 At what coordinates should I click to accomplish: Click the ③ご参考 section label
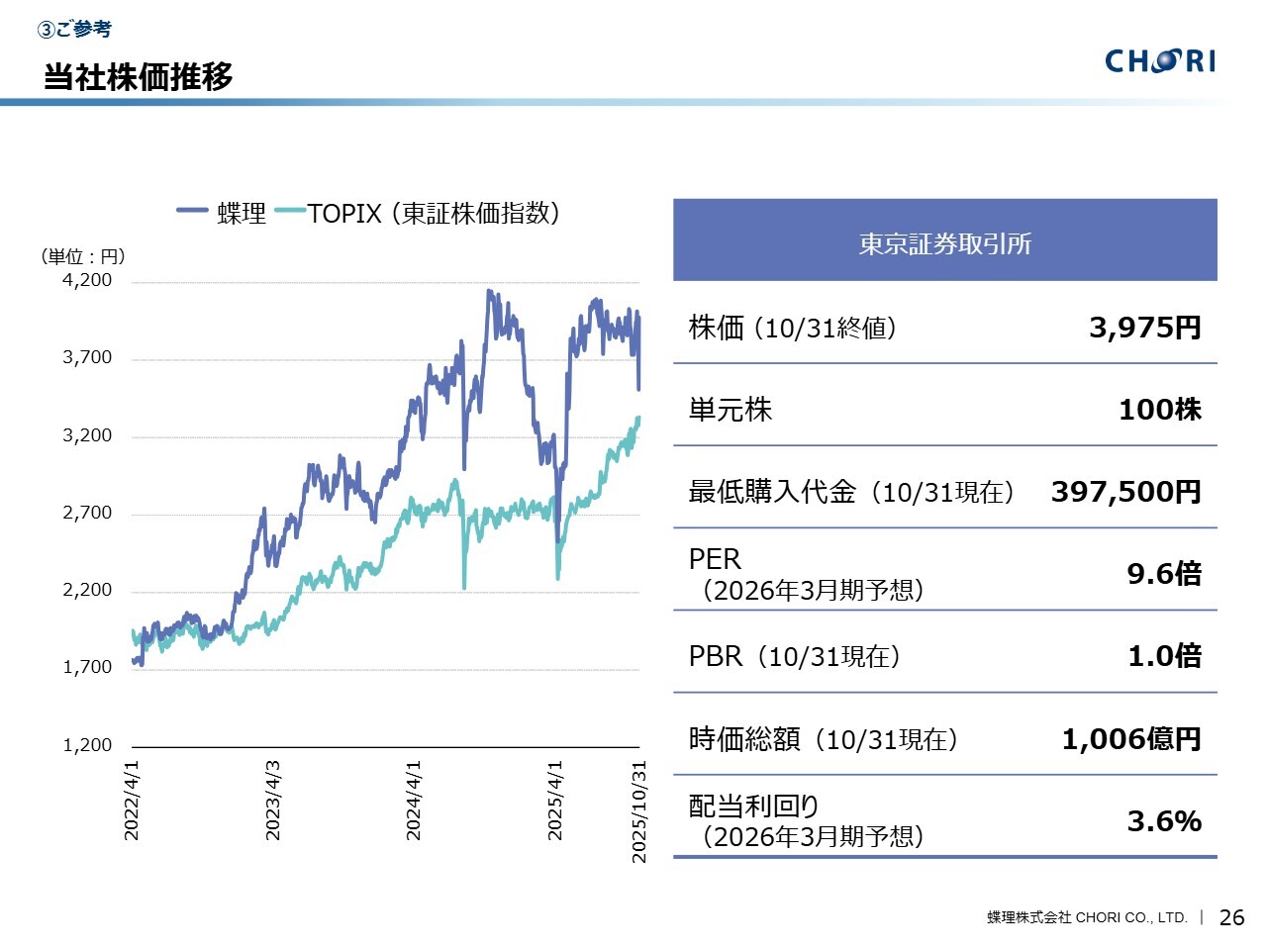[x=74, y=30]
